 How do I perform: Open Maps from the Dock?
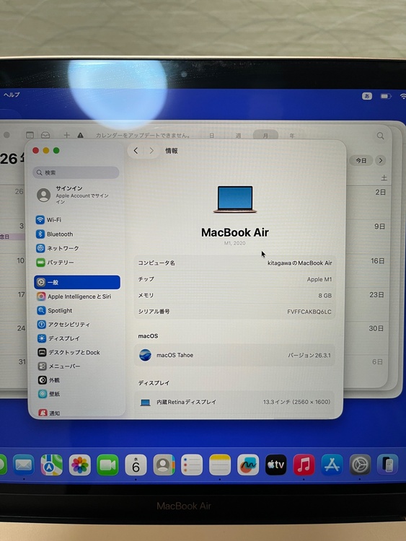[x=52, y=465]
